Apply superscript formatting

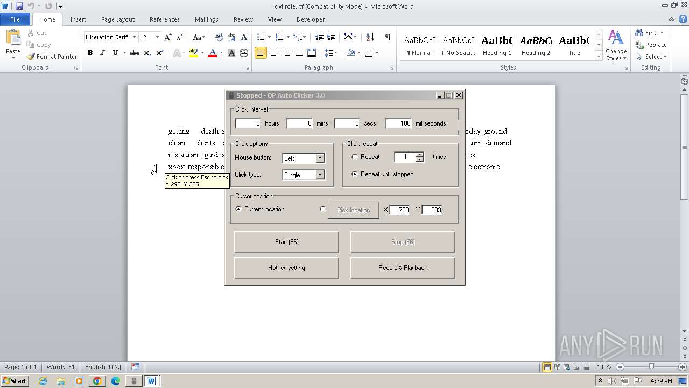[x=160, y=53]
